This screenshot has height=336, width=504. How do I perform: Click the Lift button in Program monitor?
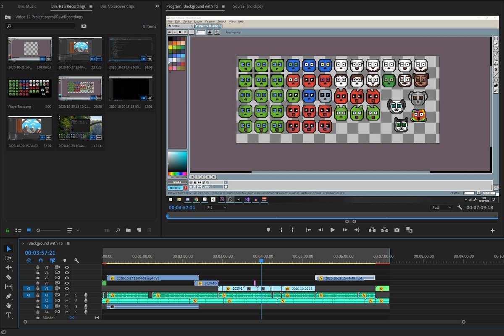point(372,230)
